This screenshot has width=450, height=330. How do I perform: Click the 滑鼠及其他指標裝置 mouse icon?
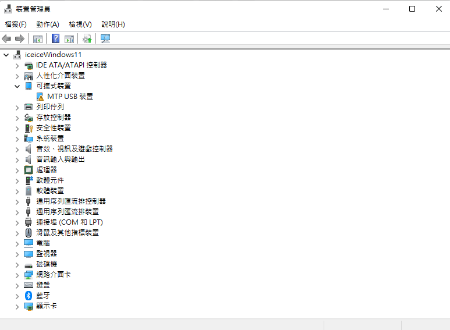pyautogui.click(x=29, y=233)
